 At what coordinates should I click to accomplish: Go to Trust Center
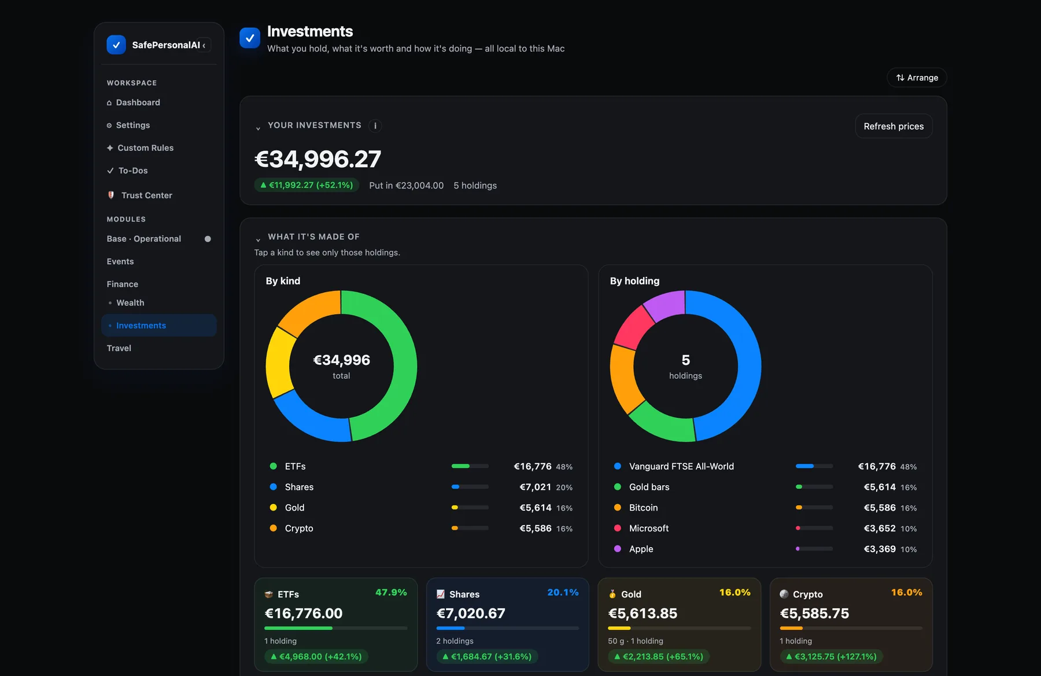tap(159, 195)
